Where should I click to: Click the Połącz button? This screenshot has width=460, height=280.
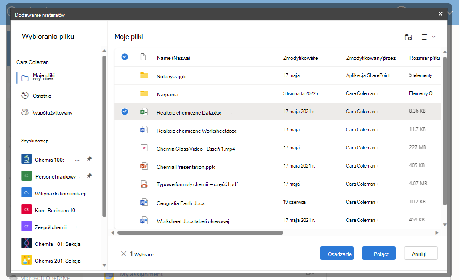tap(379, 253)
